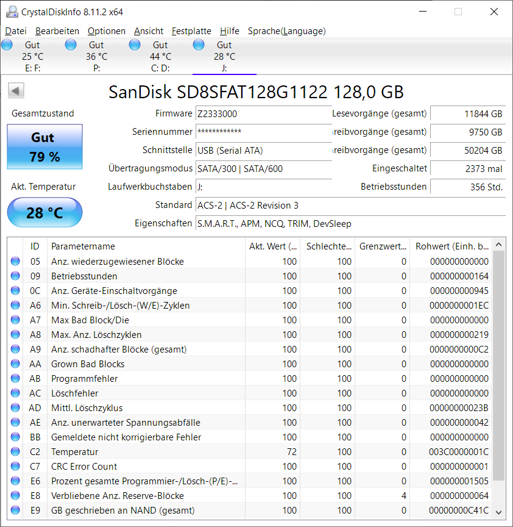Click the Eigenschaften field with S.M.A.R.T. features

[350, 223]
